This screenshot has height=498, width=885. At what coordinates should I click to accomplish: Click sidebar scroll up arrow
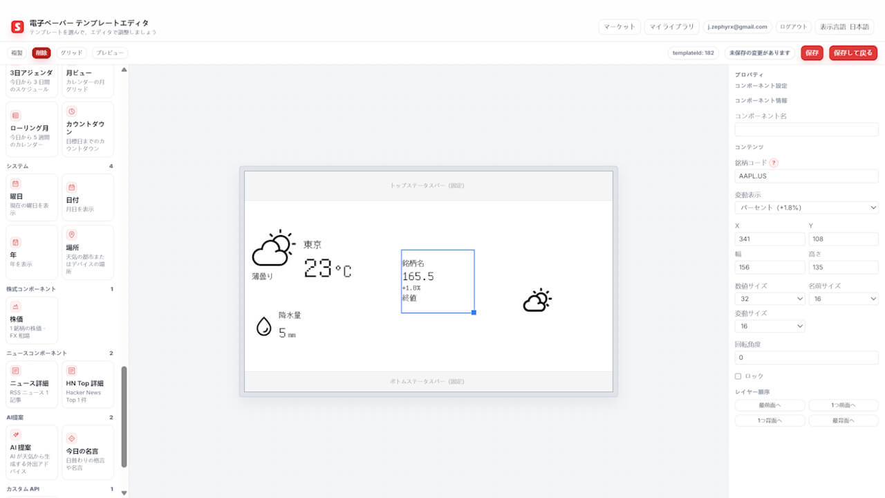pos(124,69)
